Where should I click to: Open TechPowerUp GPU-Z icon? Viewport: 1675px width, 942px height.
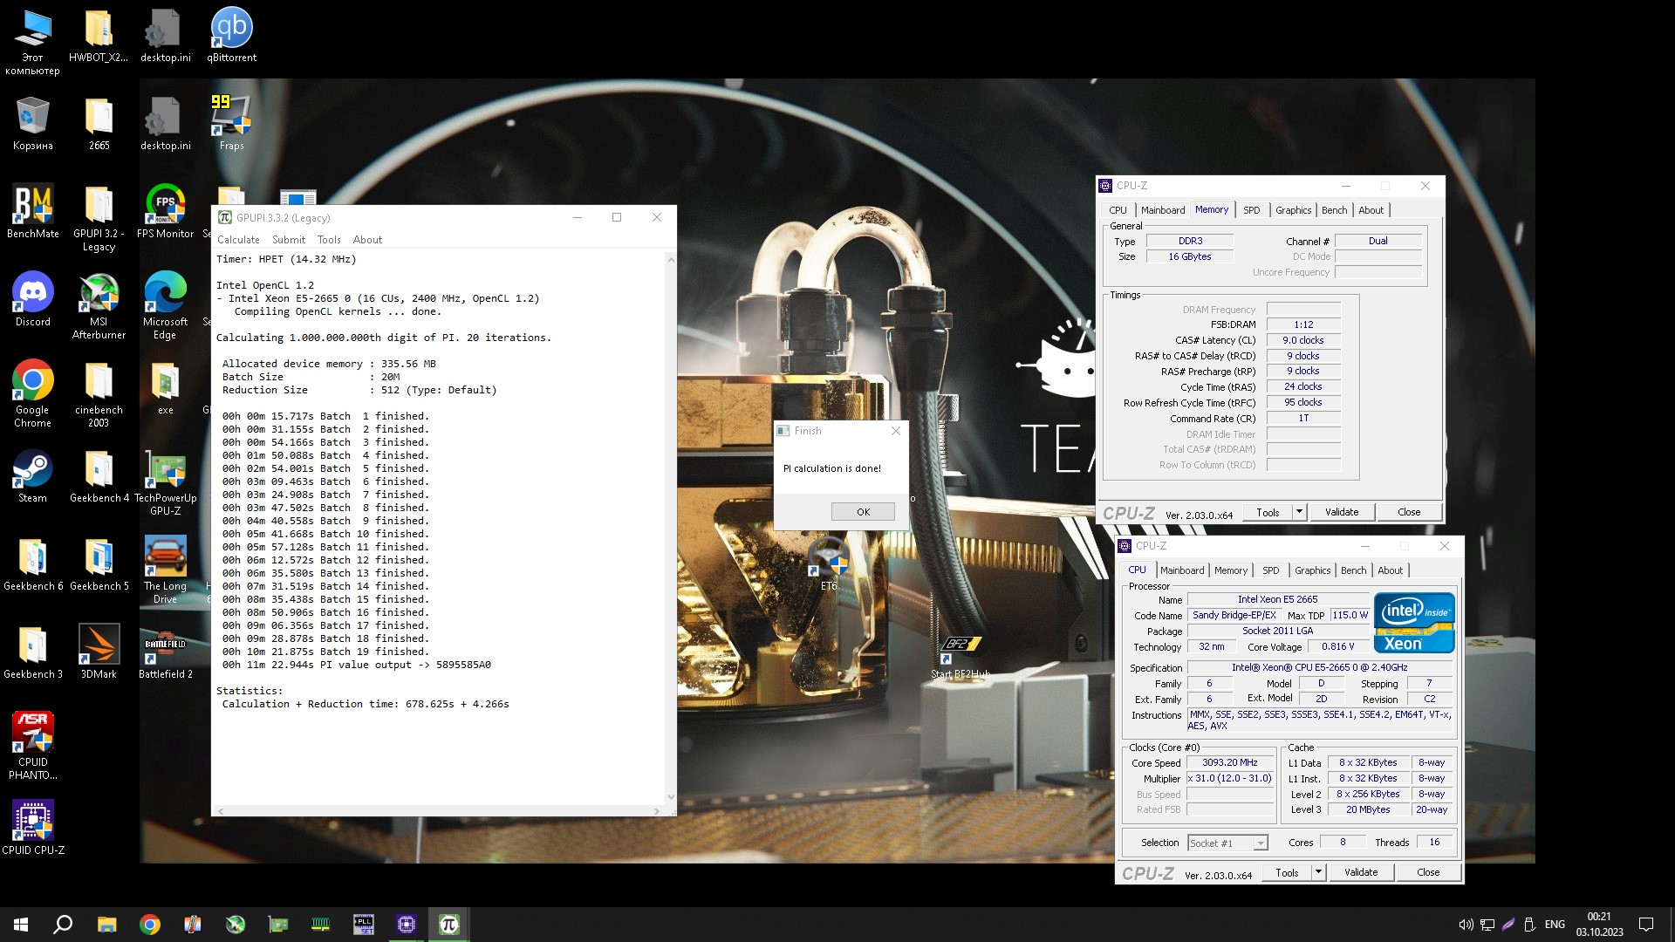[165, 482]
